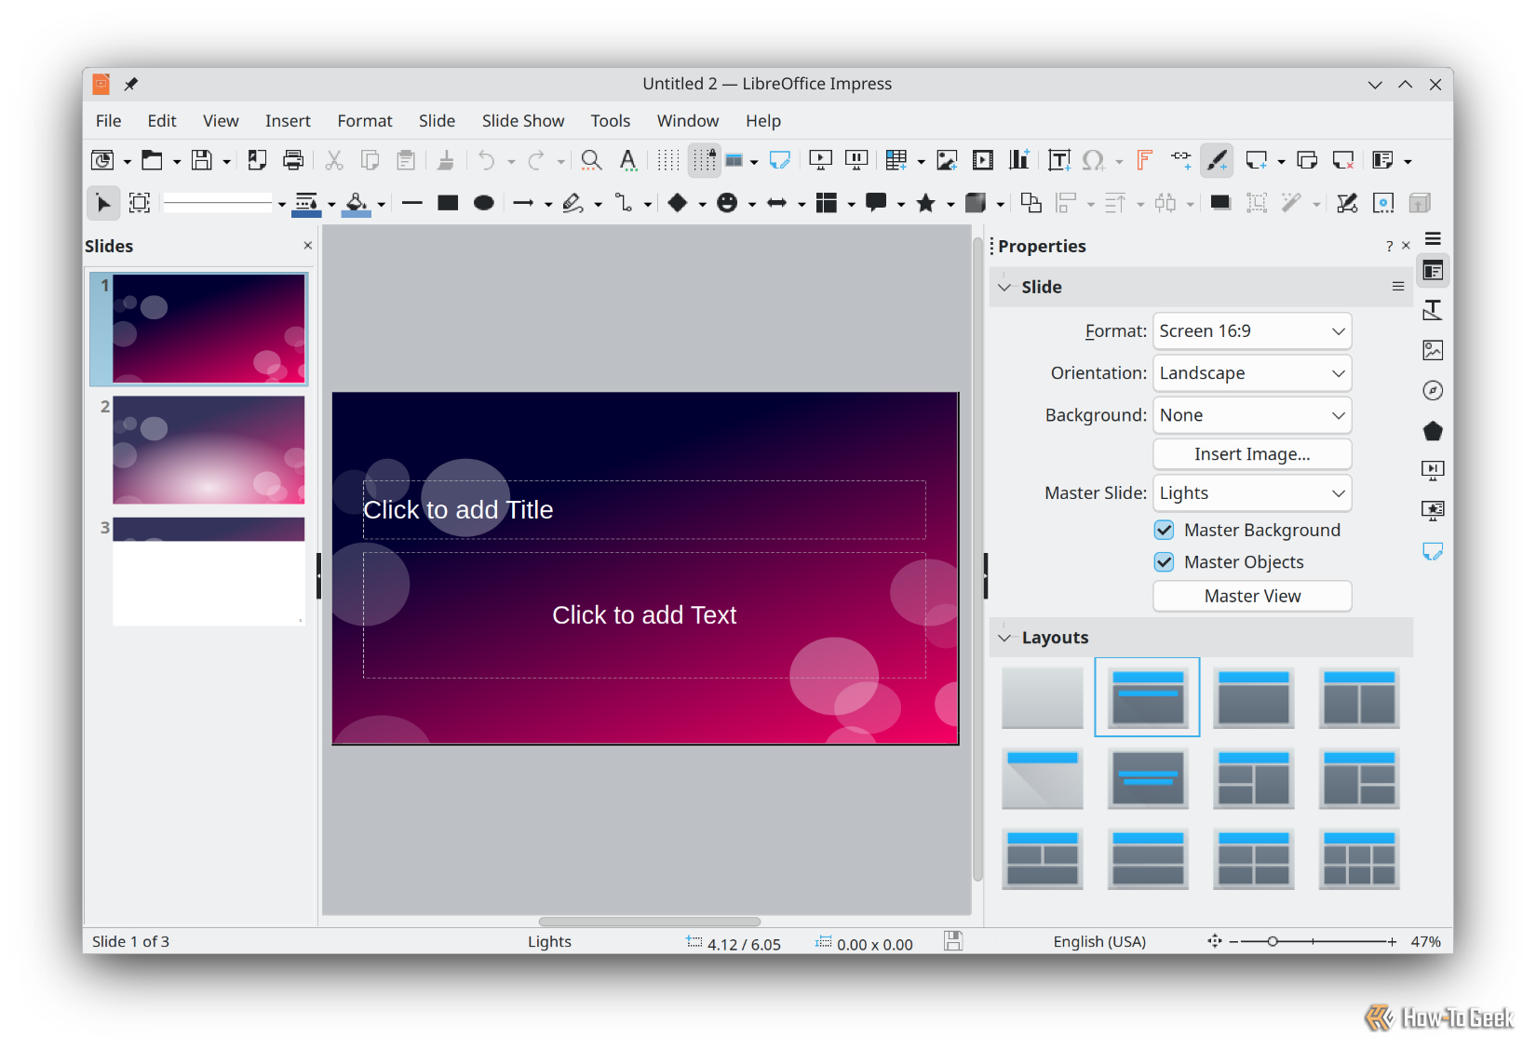Insert an image from the toolbar

tap(947, 160)
